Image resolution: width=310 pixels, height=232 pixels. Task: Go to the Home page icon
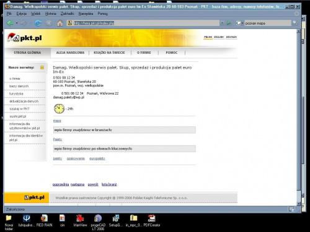pyautogui.click(x=60, y=23)
